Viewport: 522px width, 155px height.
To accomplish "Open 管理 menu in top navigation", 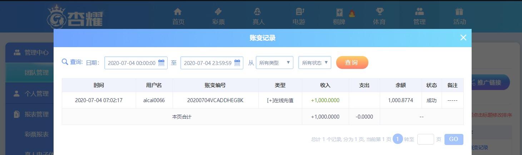I will 419,16.
